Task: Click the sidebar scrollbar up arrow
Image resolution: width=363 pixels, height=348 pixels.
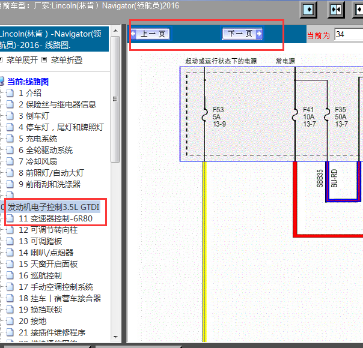Action: coord(115,31)
